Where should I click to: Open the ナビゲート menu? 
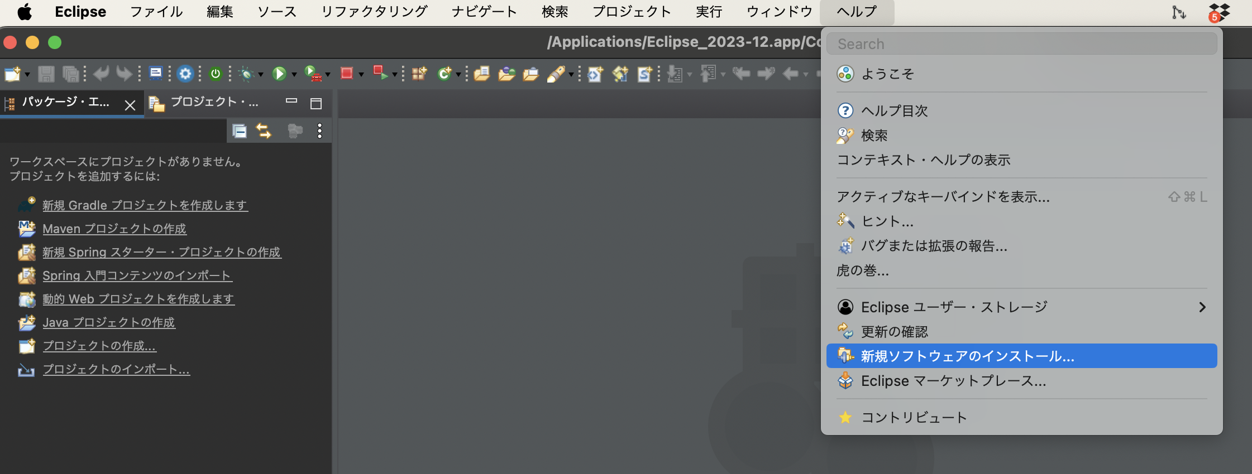484,12
